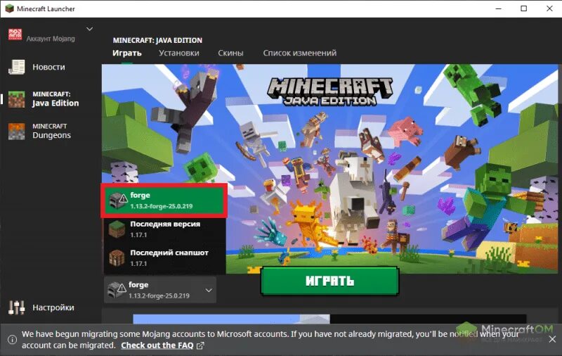The image size is (562, 356).
Task: Open Minecraft Dungeons from the sidebar
Action: coord(50,131)
